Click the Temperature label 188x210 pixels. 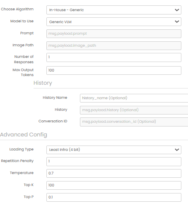tap(22, 173)
